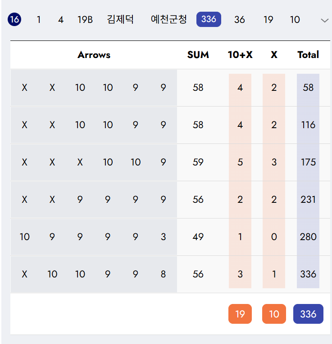Click the SUM value 49
332x344 pixels.
click(x=198, y=237)
